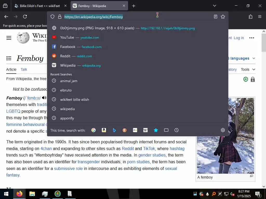
Task: Open Wikipedia main sidebar menu
Action: [x=9, y=38]
